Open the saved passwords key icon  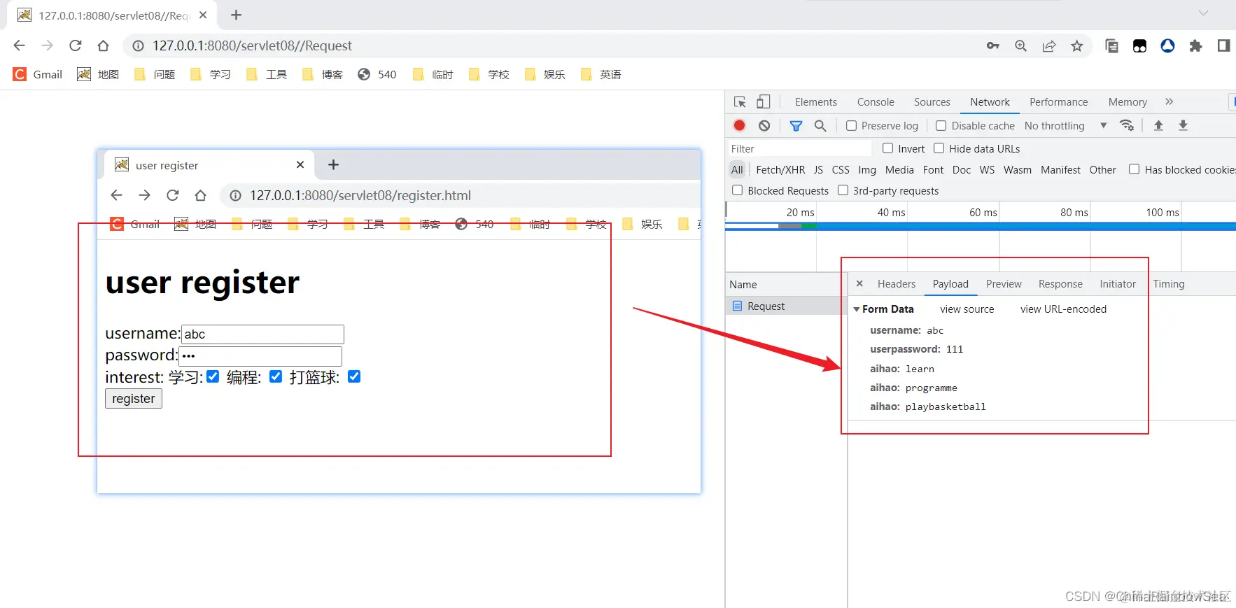coord(992,45)
